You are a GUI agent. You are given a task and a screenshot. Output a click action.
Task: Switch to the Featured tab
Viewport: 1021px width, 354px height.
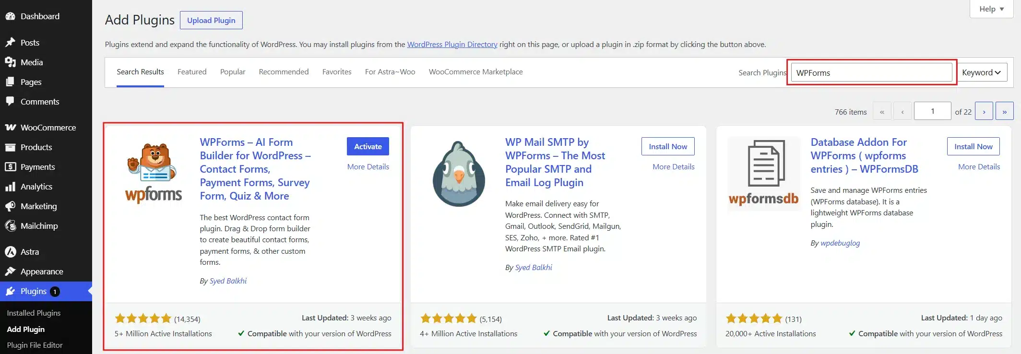[192, 72]
